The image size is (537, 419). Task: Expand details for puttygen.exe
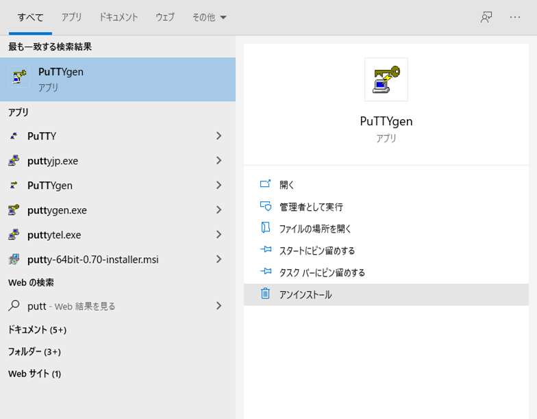coord(219,209)
